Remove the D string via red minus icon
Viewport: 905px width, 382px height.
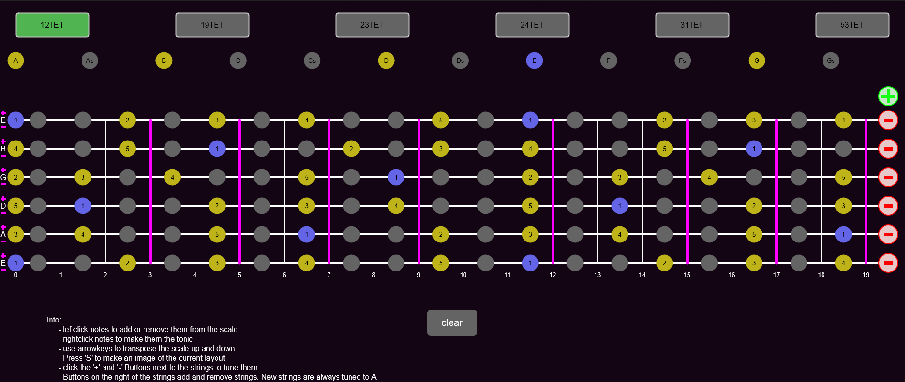[x=888, y=206]
